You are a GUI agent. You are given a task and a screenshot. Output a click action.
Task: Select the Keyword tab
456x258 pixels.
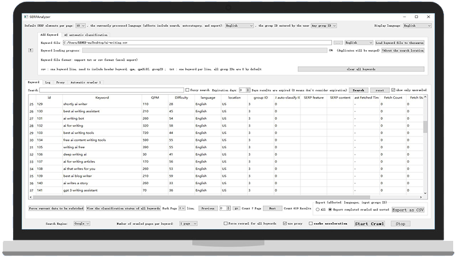click(x=34, y=82)
